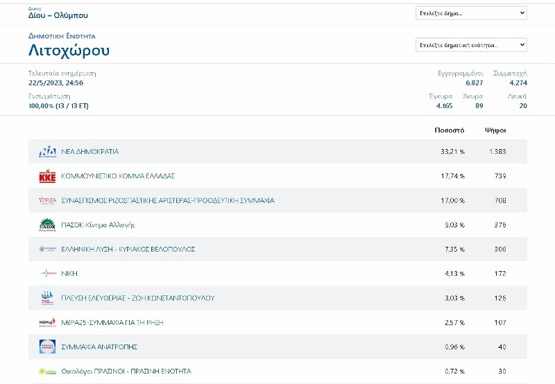Select ΠΑΣΟΚ-Κίνημα Αλλαγής party name

click(x=98, y=225)
